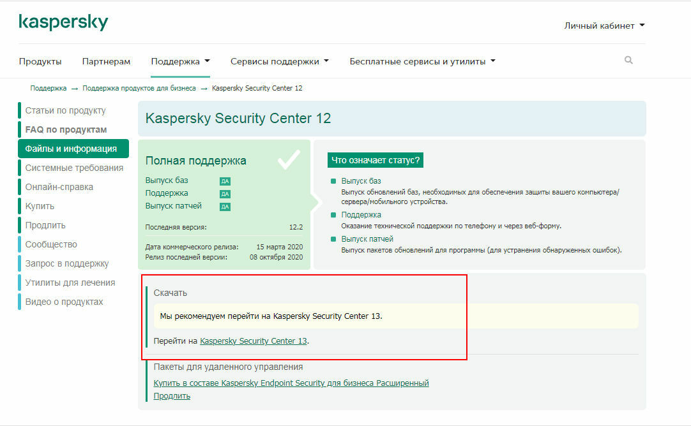Click the Поддержка breadcrumb link
The image size is (691, 426).
pyautogui.click(x=49, y=88)
